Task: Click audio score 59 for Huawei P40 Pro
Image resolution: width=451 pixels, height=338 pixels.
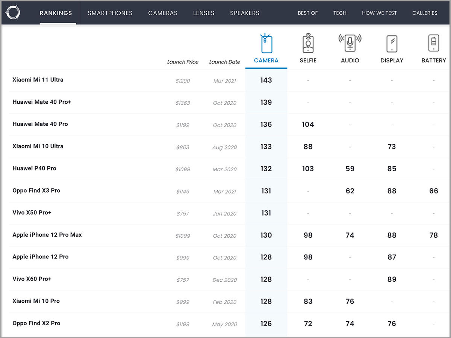Action: coord(350,169)
